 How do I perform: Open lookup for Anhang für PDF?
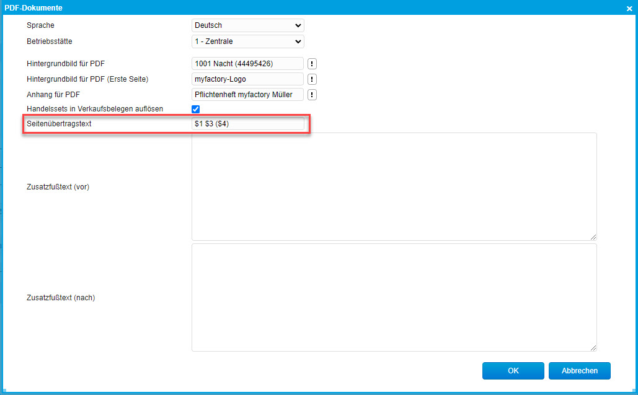click(312, 95)
